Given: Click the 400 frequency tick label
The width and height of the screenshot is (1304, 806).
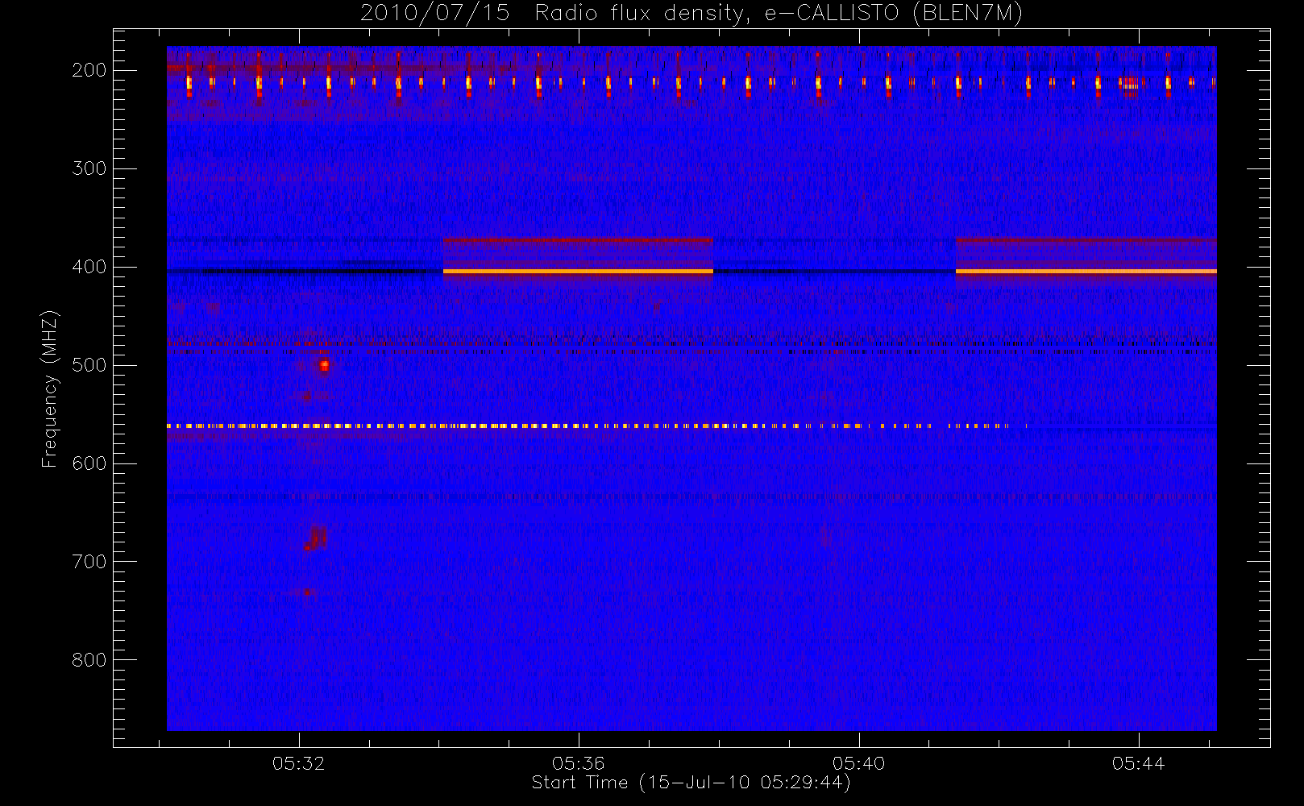Looking at the screenshot, I should point(89,267).
